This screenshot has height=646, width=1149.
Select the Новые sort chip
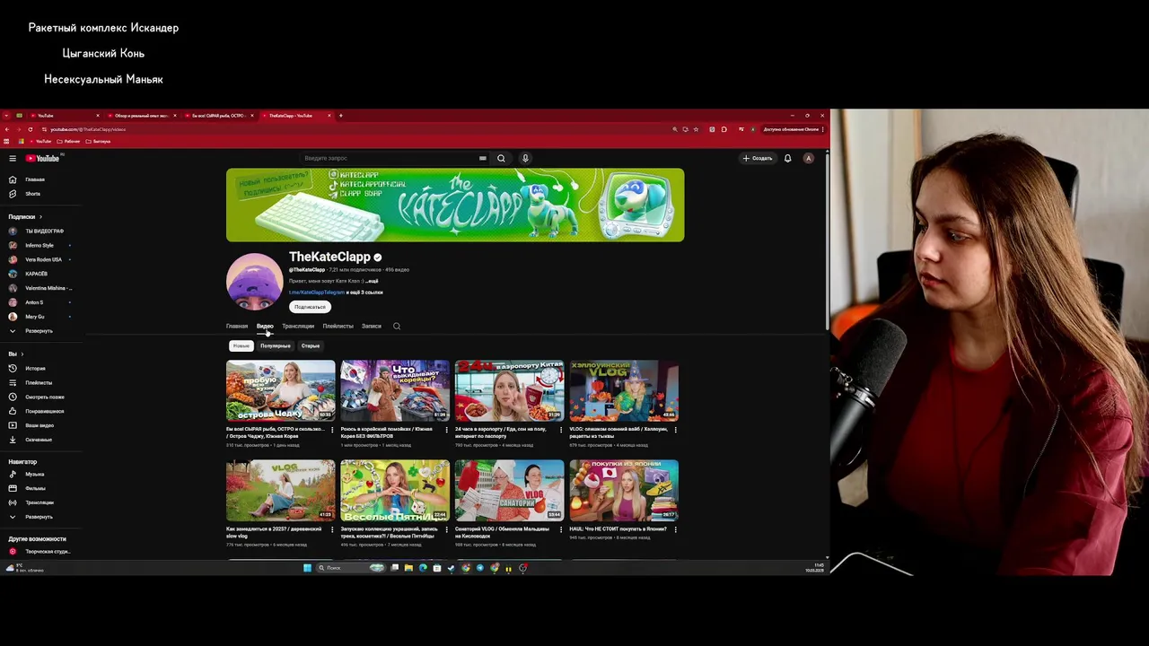pyautogui.click(x=241, y=346)
